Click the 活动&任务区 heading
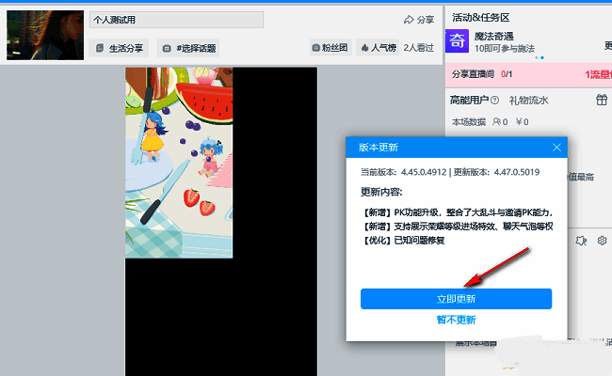The image size is (612, 376). click(480, 17)
